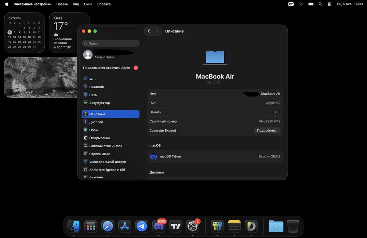Open Control Center in menu bar
This screenshot has width=367, height=238.
pyautogui.click(x=330, y=4)
